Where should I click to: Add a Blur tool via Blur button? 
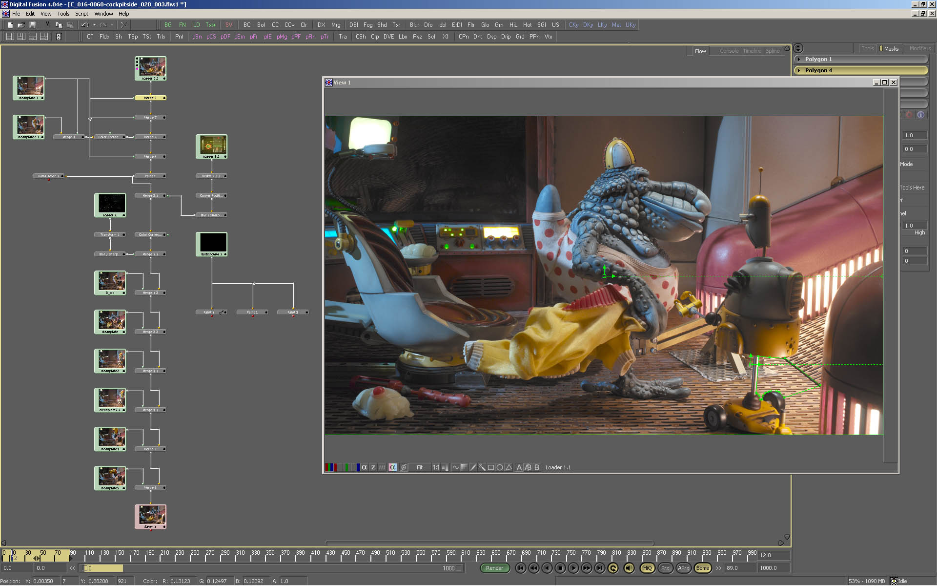click(414, 25)
